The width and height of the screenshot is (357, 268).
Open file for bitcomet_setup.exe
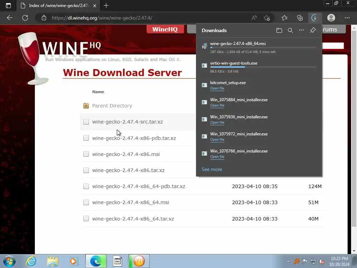[217, 88]
